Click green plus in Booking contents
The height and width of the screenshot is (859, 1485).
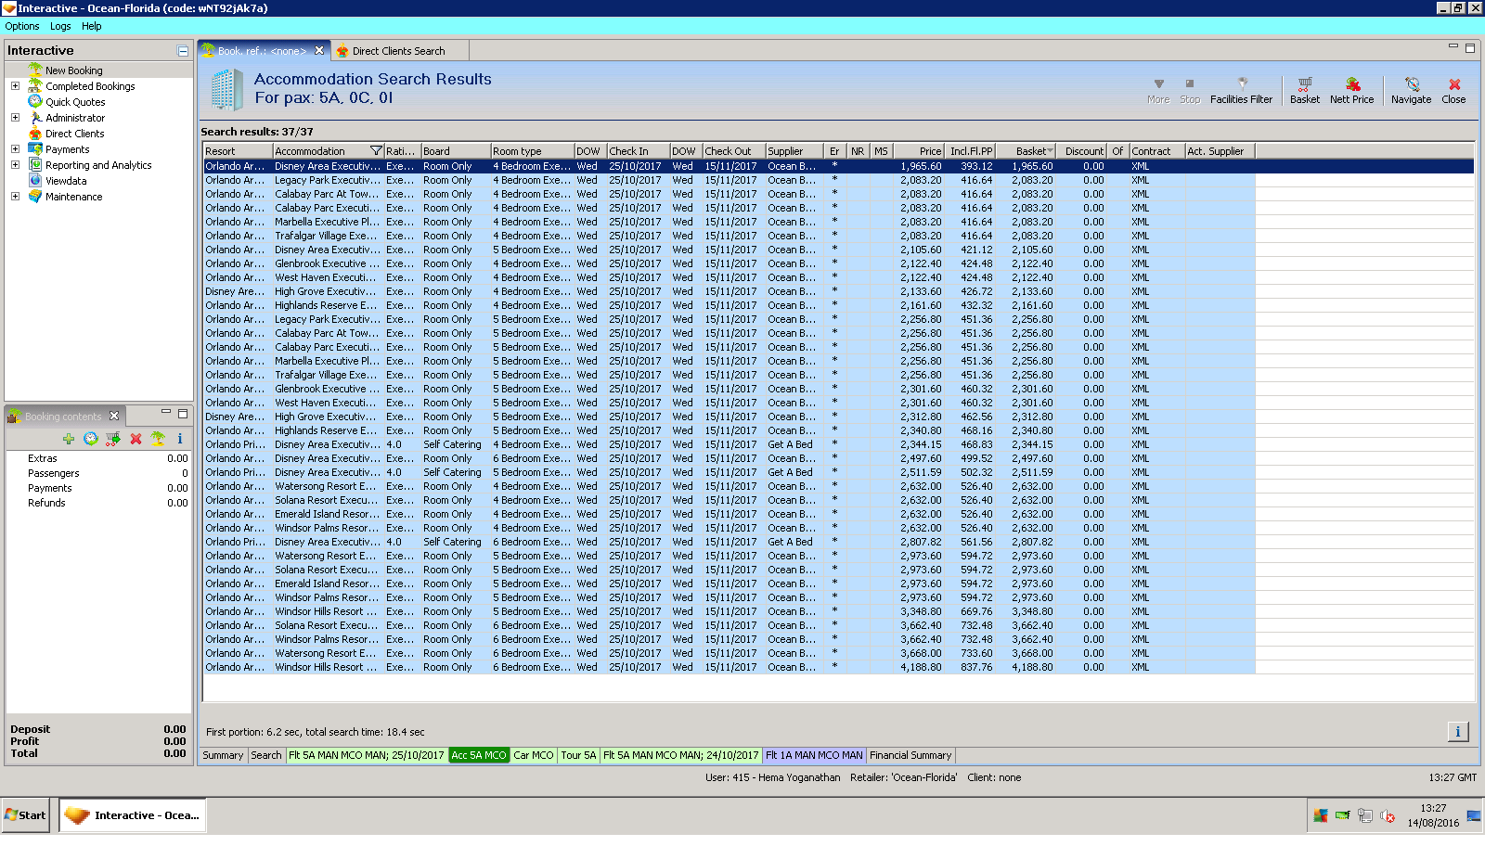[x=69, y=439]
